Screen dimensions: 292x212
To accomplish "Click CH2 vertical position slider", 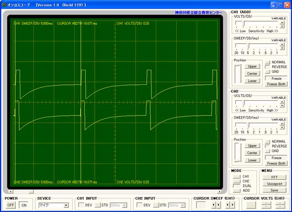I will click(238, 153).
